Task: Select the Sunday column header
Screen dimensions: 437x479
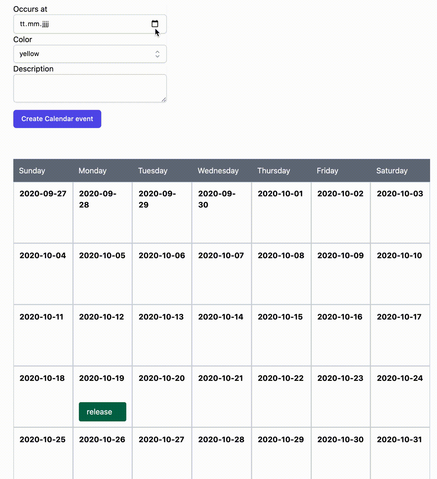Action: pos(43,170)
